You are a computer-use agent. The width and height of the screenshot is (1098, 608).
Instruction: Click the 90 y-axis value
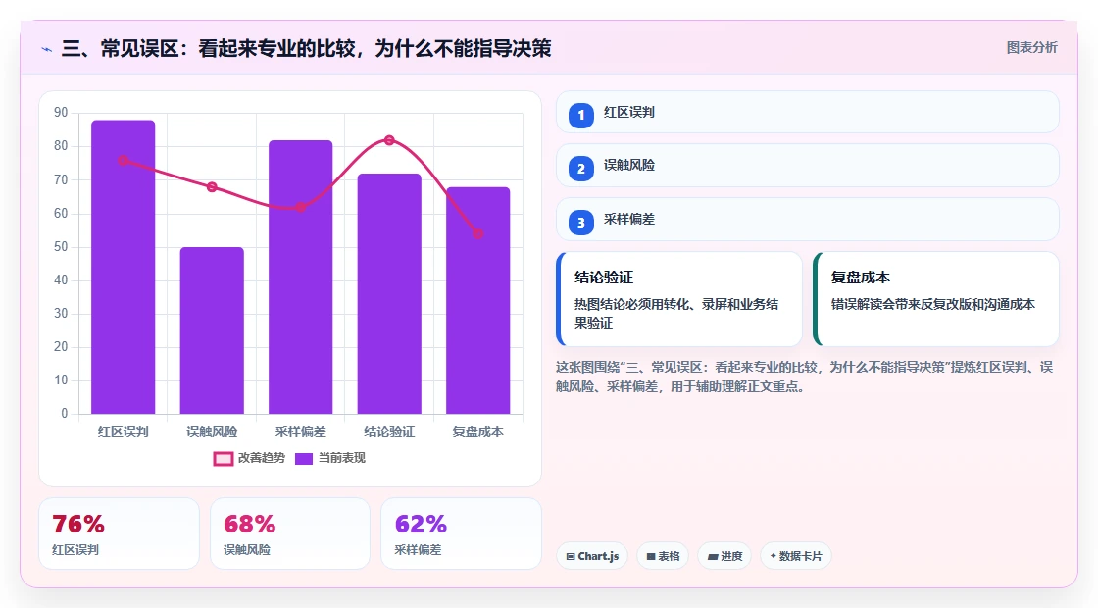click(61, 113)
